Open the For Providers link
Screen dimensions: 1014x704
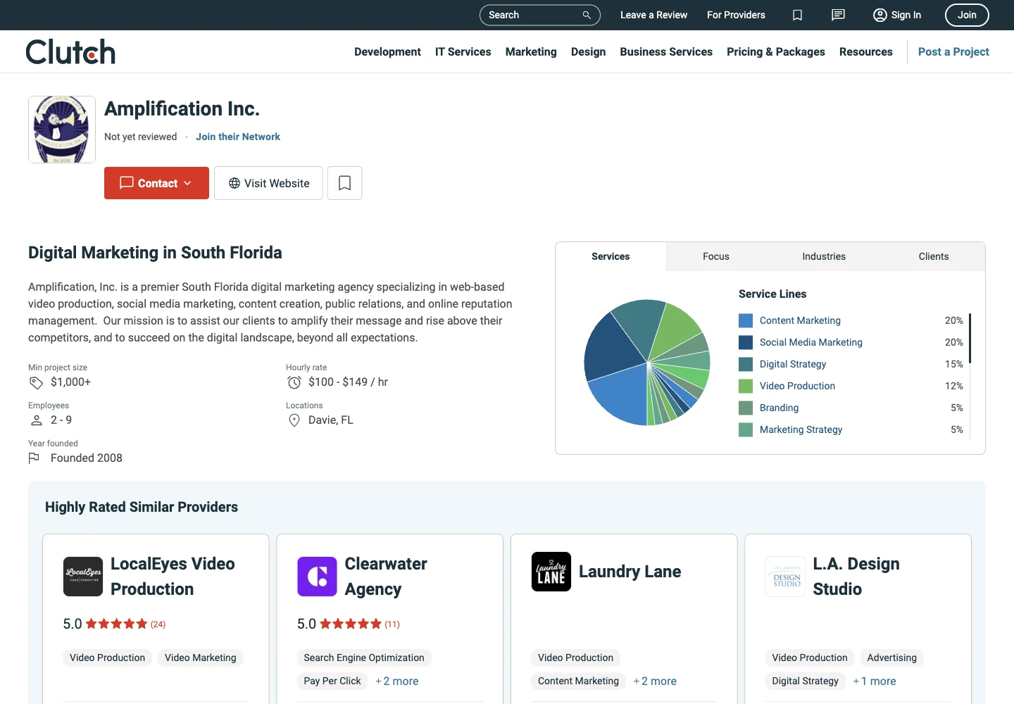point(736,15)
